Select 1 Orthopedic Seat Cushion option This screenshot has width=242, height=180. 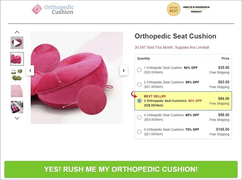coord(139,70)
